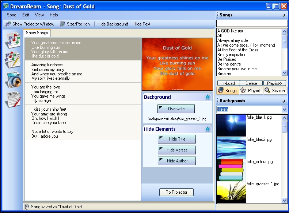
Task: Select verse "Your greatness shines on me"
Action: [x=83, y=49]
